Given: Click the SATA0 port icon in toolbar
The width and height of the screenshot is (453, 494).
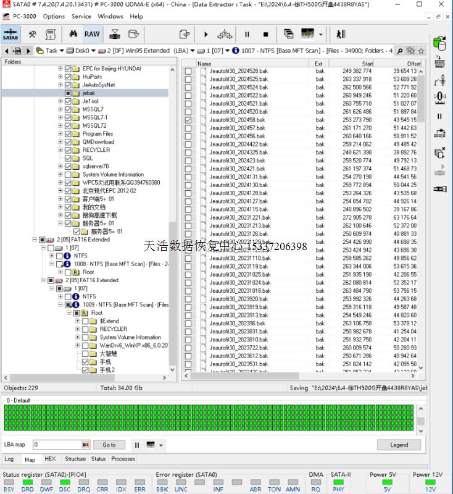Looking at the screenshot, I should point(10,35).
